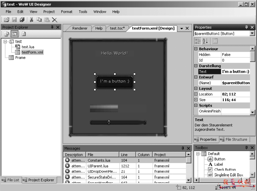
Task: Collapse the Darstellung property category
Action: pos(196,66)
